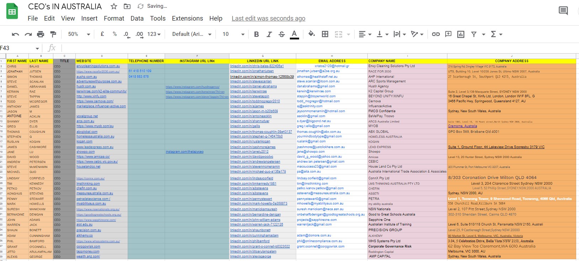This screenshot has width=579, height=261.
Task: Open the View menu
Action: pos(68,18)
